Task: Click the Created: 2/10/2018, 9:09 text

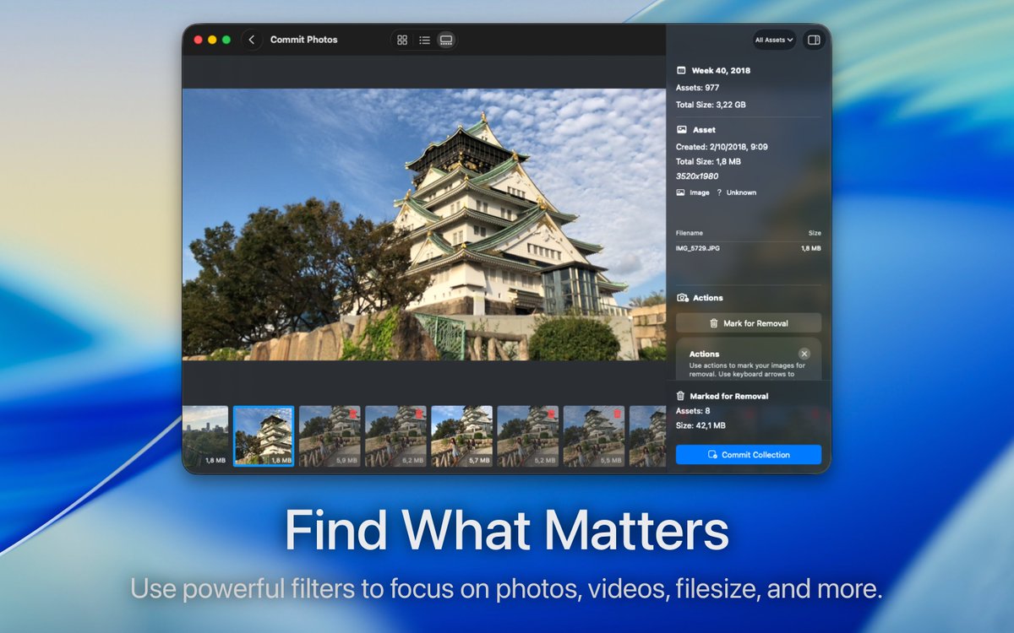Action: click(x=722, y=147)
